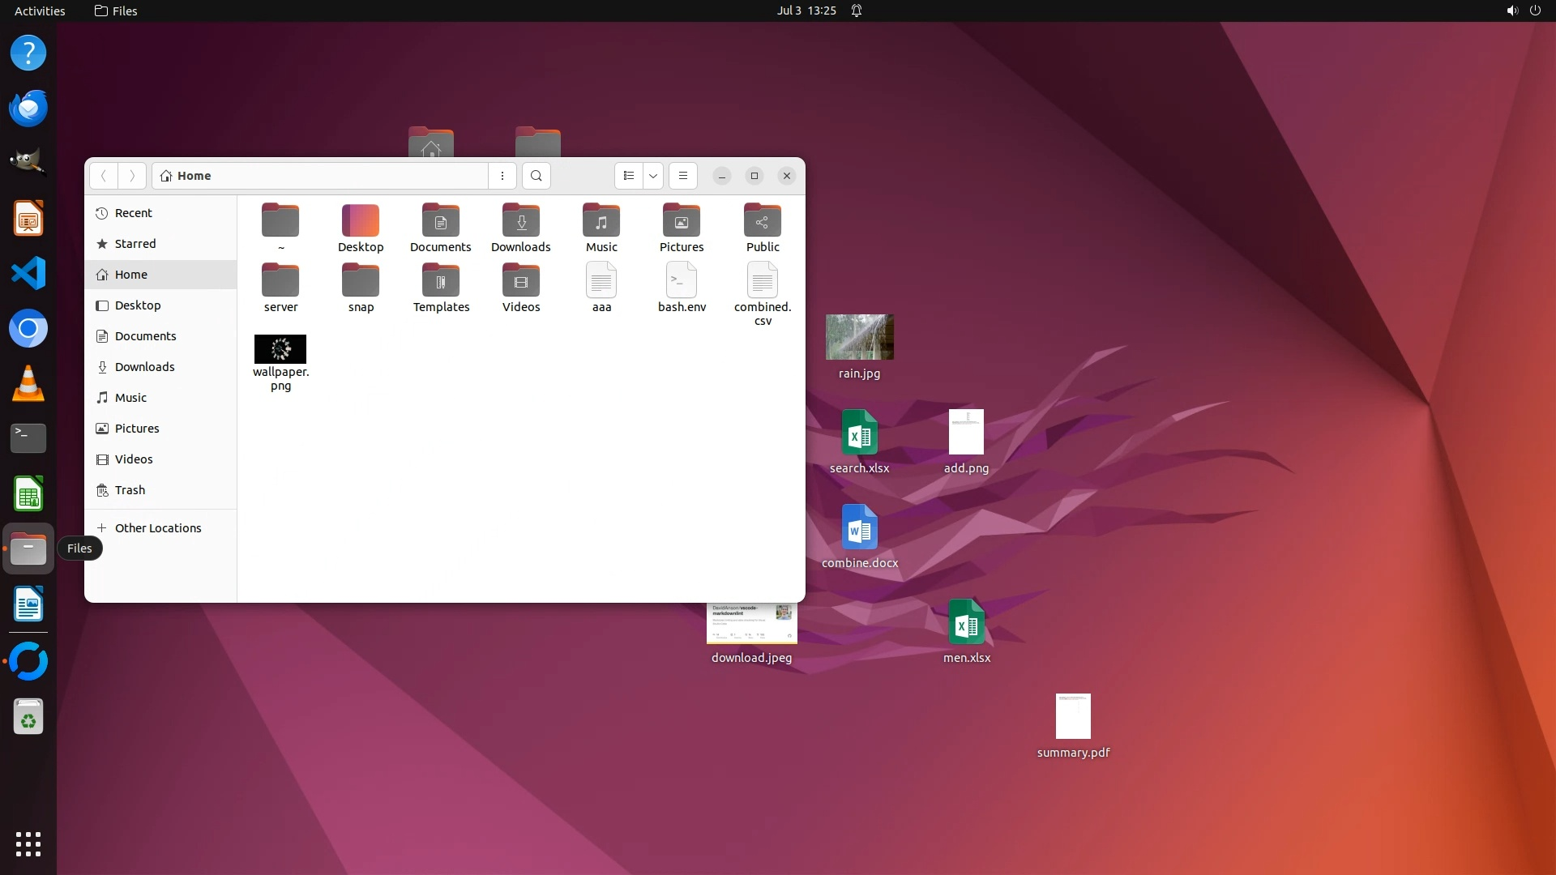Select the wallpaper.png thumbnail
The image size is (1556, 875).
pyautogui.click(x=280, y=349)
